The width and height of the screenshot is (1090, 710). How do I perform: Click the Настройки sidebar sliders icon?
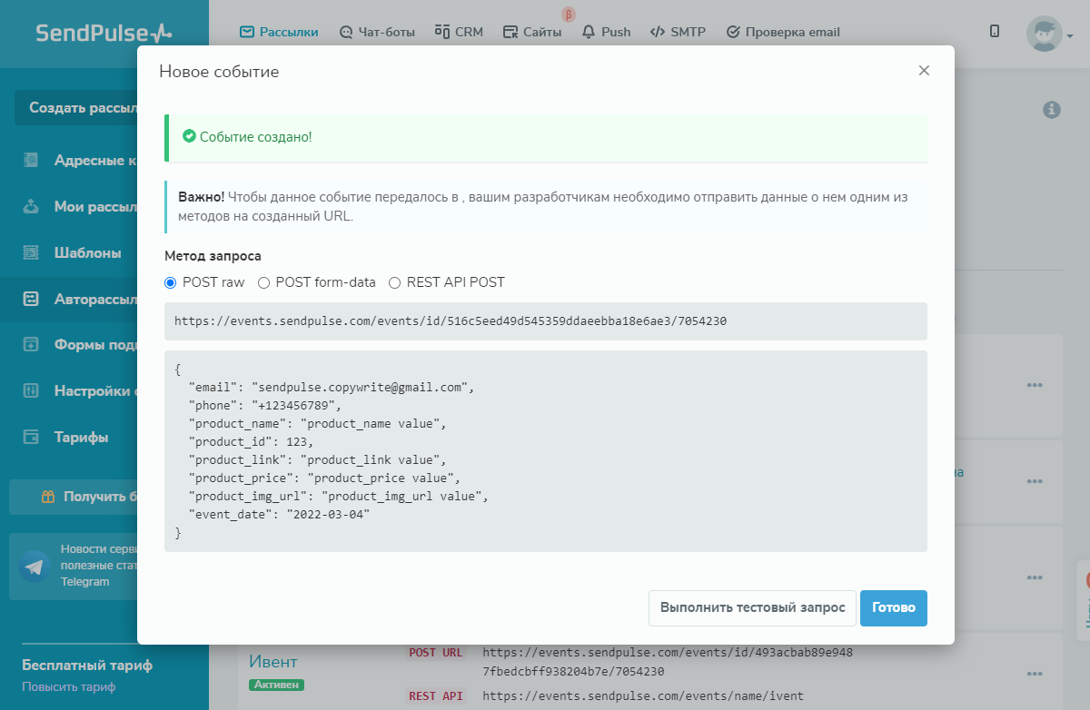31,390
